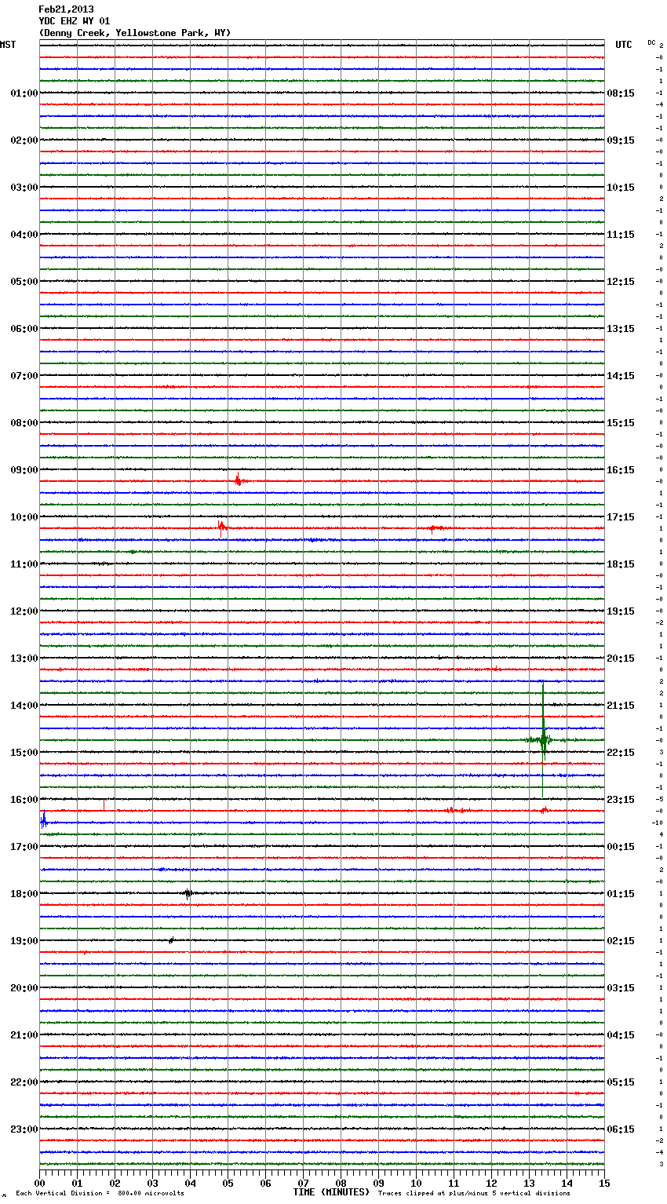The width and height of the screenshot is (667, 1204).
Task: Select the small black event on the 19:00 trace
Action: tap(171, 939)
